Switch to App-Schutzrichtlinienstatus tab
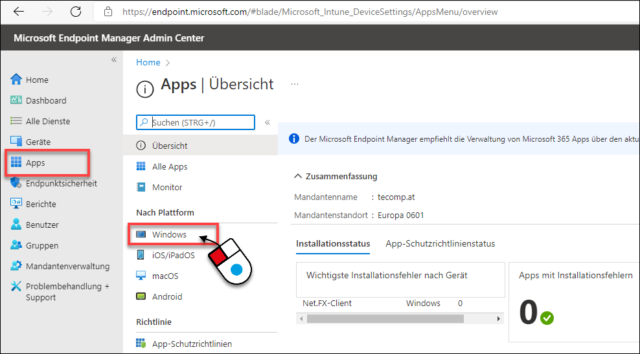The height and width of the screenshot is (354, 640). (440, 244)
